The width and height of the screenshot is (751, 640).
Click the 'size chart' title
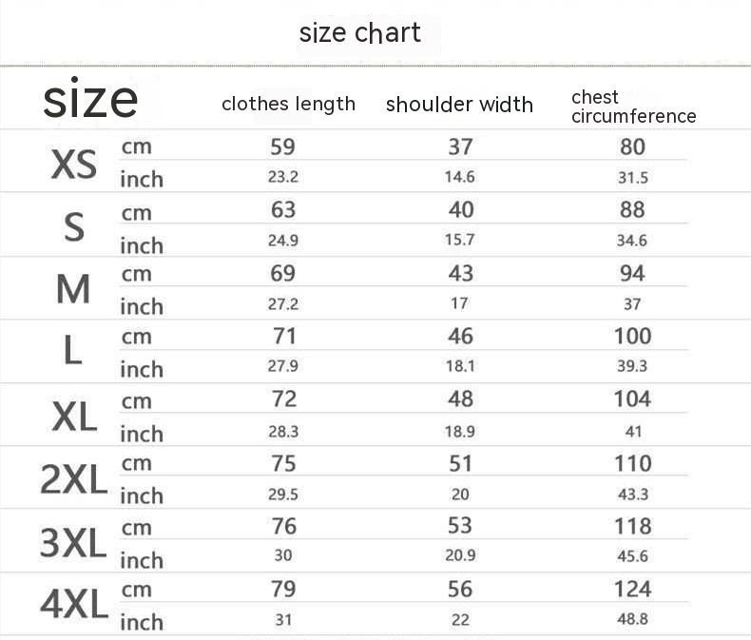tap(359, 33)
